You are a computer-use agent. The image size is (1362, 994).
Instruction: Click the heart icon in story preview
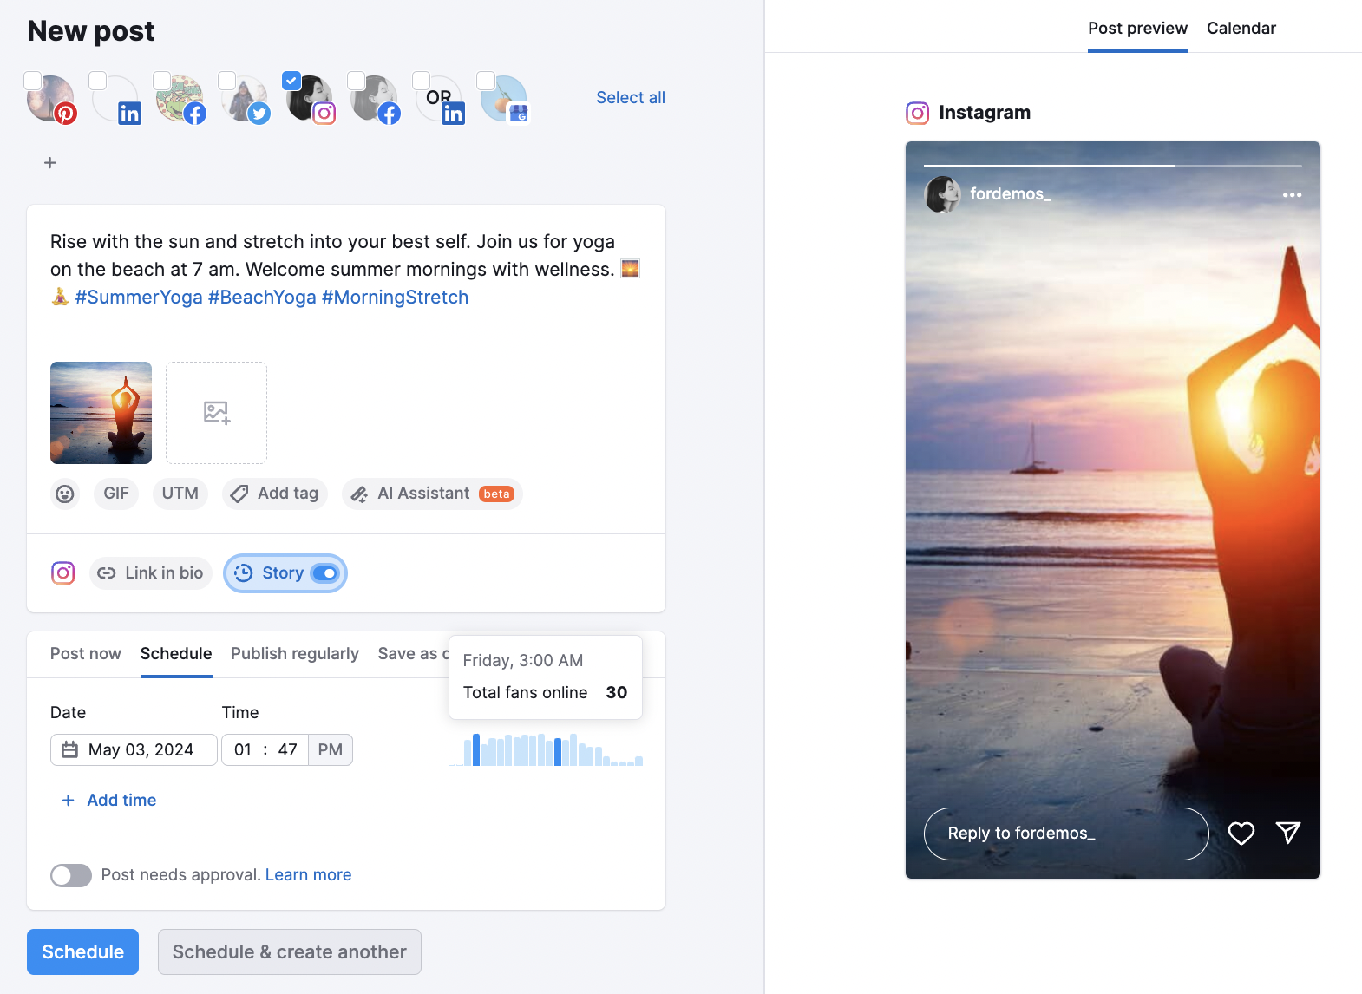[1241, 834]
